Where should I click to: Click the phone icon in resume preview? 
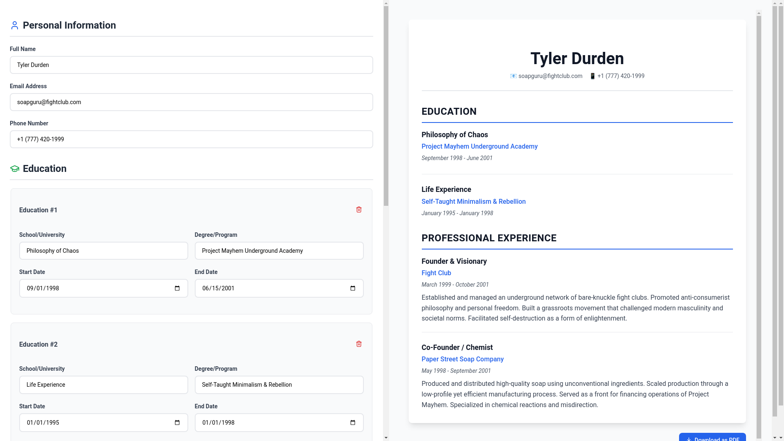[592, 76]
